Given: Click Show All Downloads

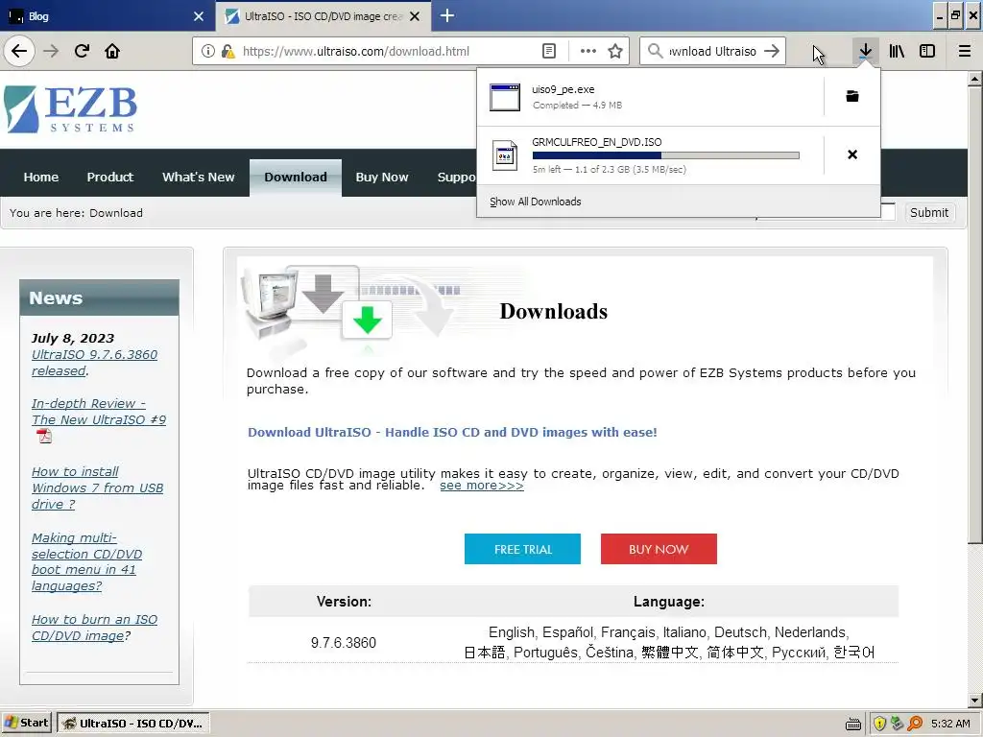Looking at the screenshot, I should pyautogui.click(x=536, y=202).
